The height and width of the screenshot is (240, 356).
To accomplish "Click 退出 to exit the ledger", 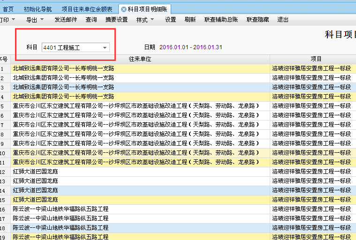I will tap(283, 20).
